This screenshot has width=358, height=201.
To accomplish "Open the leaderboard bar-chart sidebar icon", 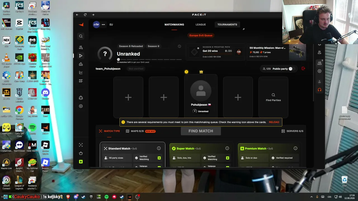I will coord(81,64).
